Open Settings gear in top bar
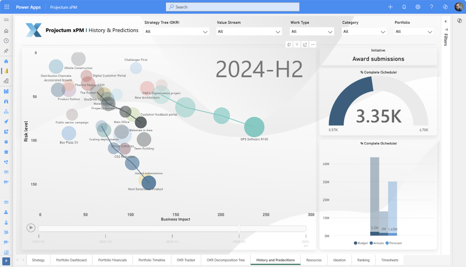The image size is (466, 267). point(418,7)
